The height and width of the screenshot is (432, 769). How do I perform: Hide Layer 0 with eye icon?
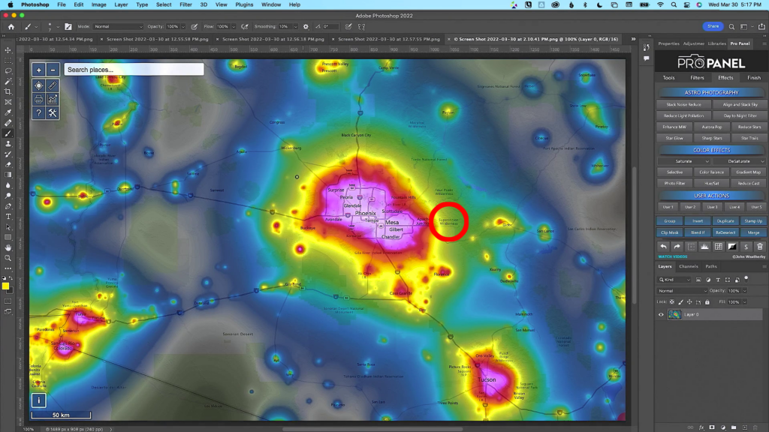click(x=661, y=315)
